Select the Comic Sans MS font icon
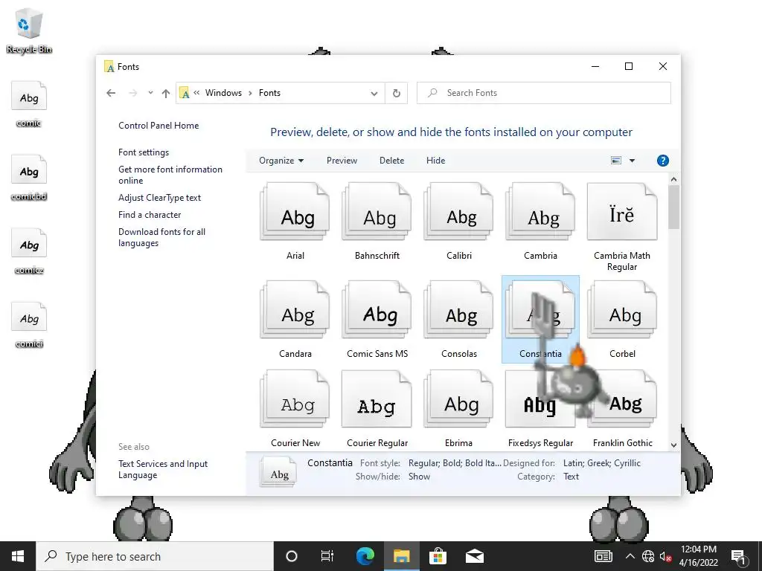The width and height of the screenshot is (762, 571). coord(377,310)
